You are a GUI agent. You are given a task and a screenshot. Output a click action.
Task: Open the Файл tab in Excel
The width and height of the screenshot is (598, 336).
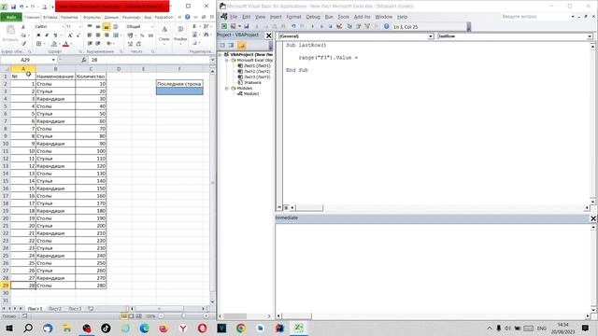click(x=11, y=17)
